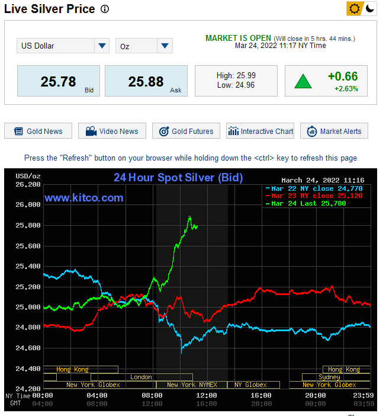Click the 24 Hour Spot Silver (Bid) chart title
Screen dimensions: 386x416
178,178
